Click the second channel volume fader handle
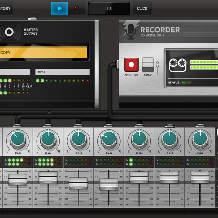 click(x=48, y=177)
